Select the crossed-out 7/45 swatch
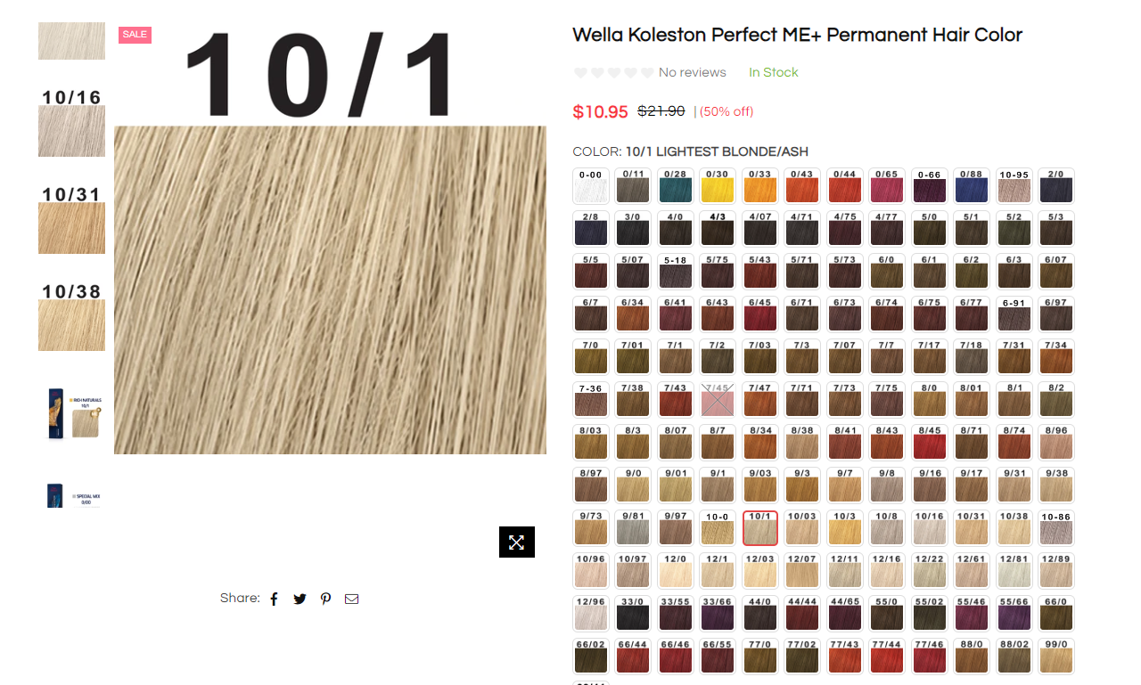Viewport: 1141px width, 685px height. tap(718, 400)
